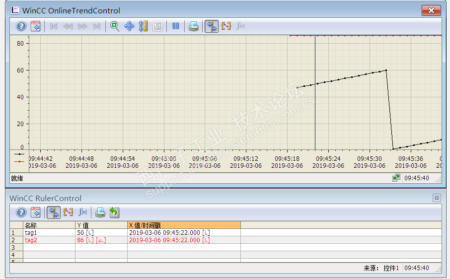
Task: Sort by X 值/时间戳 column header
Action: coord(184,225)
